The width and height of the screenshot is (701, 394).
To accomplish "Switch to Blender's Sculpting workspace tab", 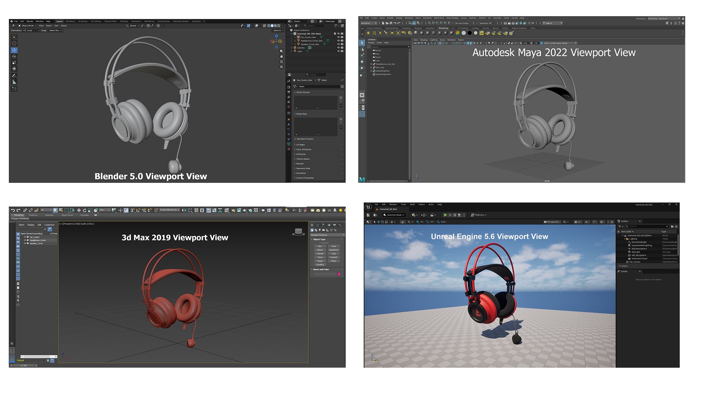I will pos(83,22).
